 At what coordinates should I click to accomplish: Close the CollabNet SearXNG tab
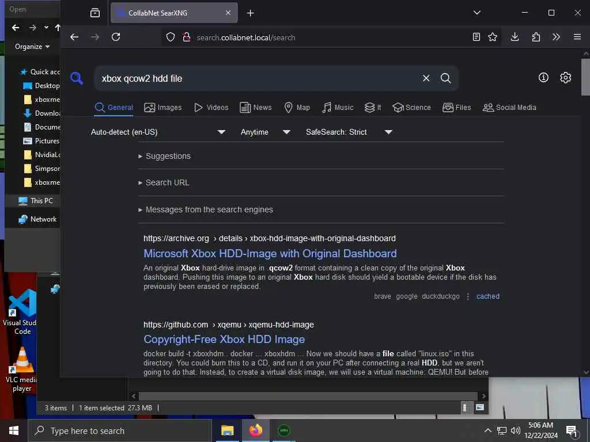(x=228, y=13)
